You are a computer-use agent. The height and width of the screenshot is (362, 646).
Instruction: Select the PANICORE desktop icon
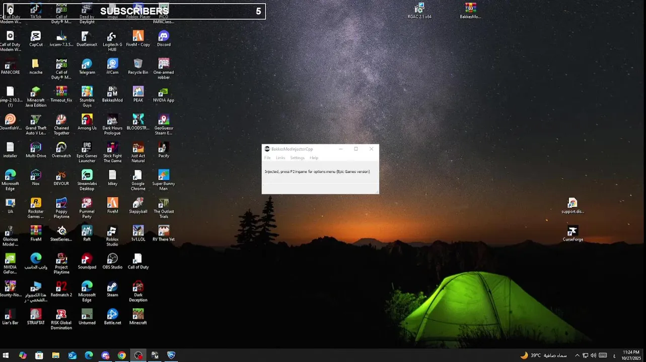pyautogui.click(x=10, y=66)
